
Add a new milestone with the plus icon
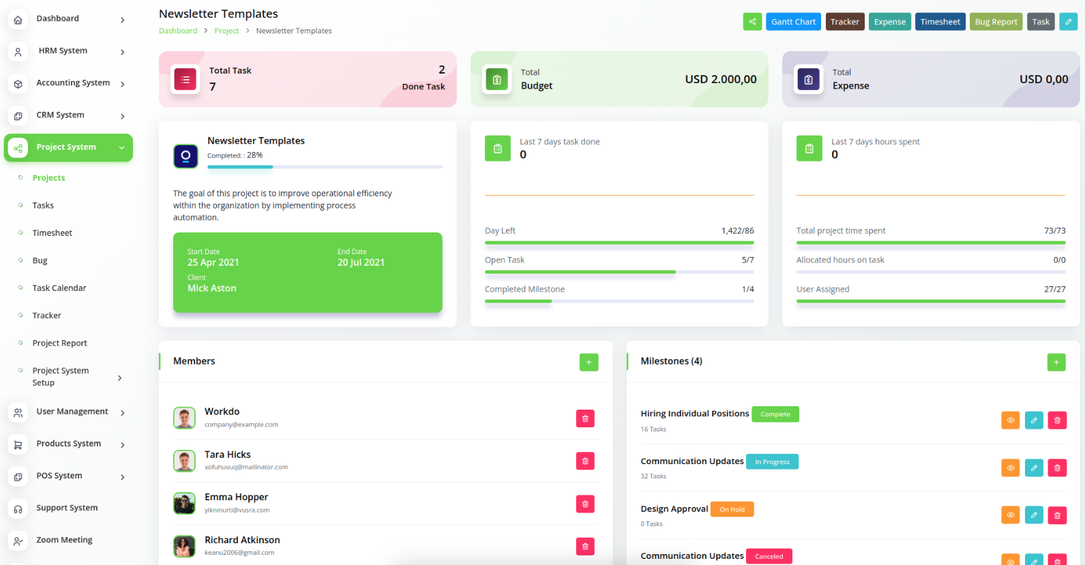point(1056,362)
